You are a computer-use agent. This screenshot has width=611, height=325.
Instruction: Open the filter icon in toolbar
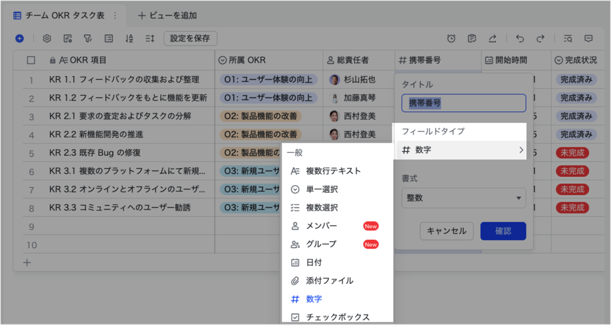coord(88,38)
